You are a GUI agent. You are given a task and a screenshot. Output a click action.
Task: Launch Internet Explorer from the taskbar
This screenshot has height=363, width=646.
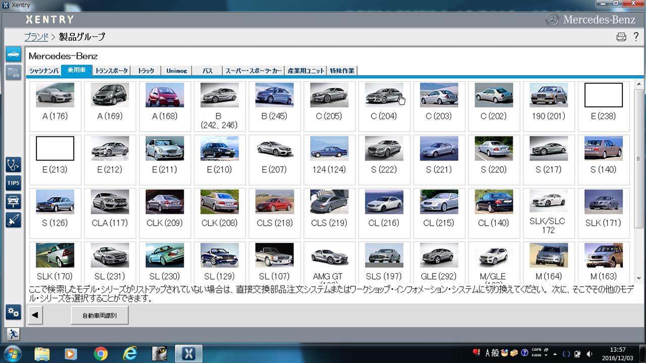tap(130, 353)
